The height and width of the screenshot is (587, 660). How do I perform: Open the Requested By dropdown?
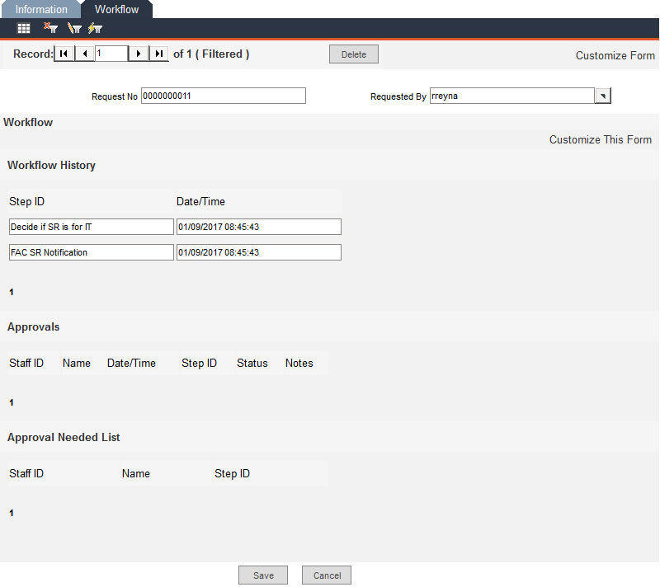pyautogui.click(x=603, y=95)
